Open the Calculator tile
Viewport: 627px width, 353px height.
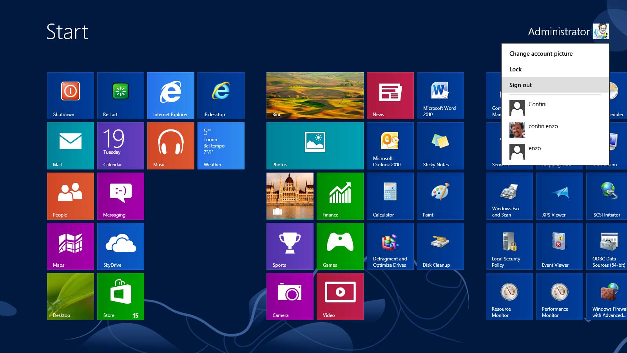(390, 196)
